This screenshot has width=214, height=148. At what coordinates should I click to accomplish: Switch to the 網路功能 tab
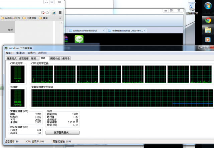(55, 58)
